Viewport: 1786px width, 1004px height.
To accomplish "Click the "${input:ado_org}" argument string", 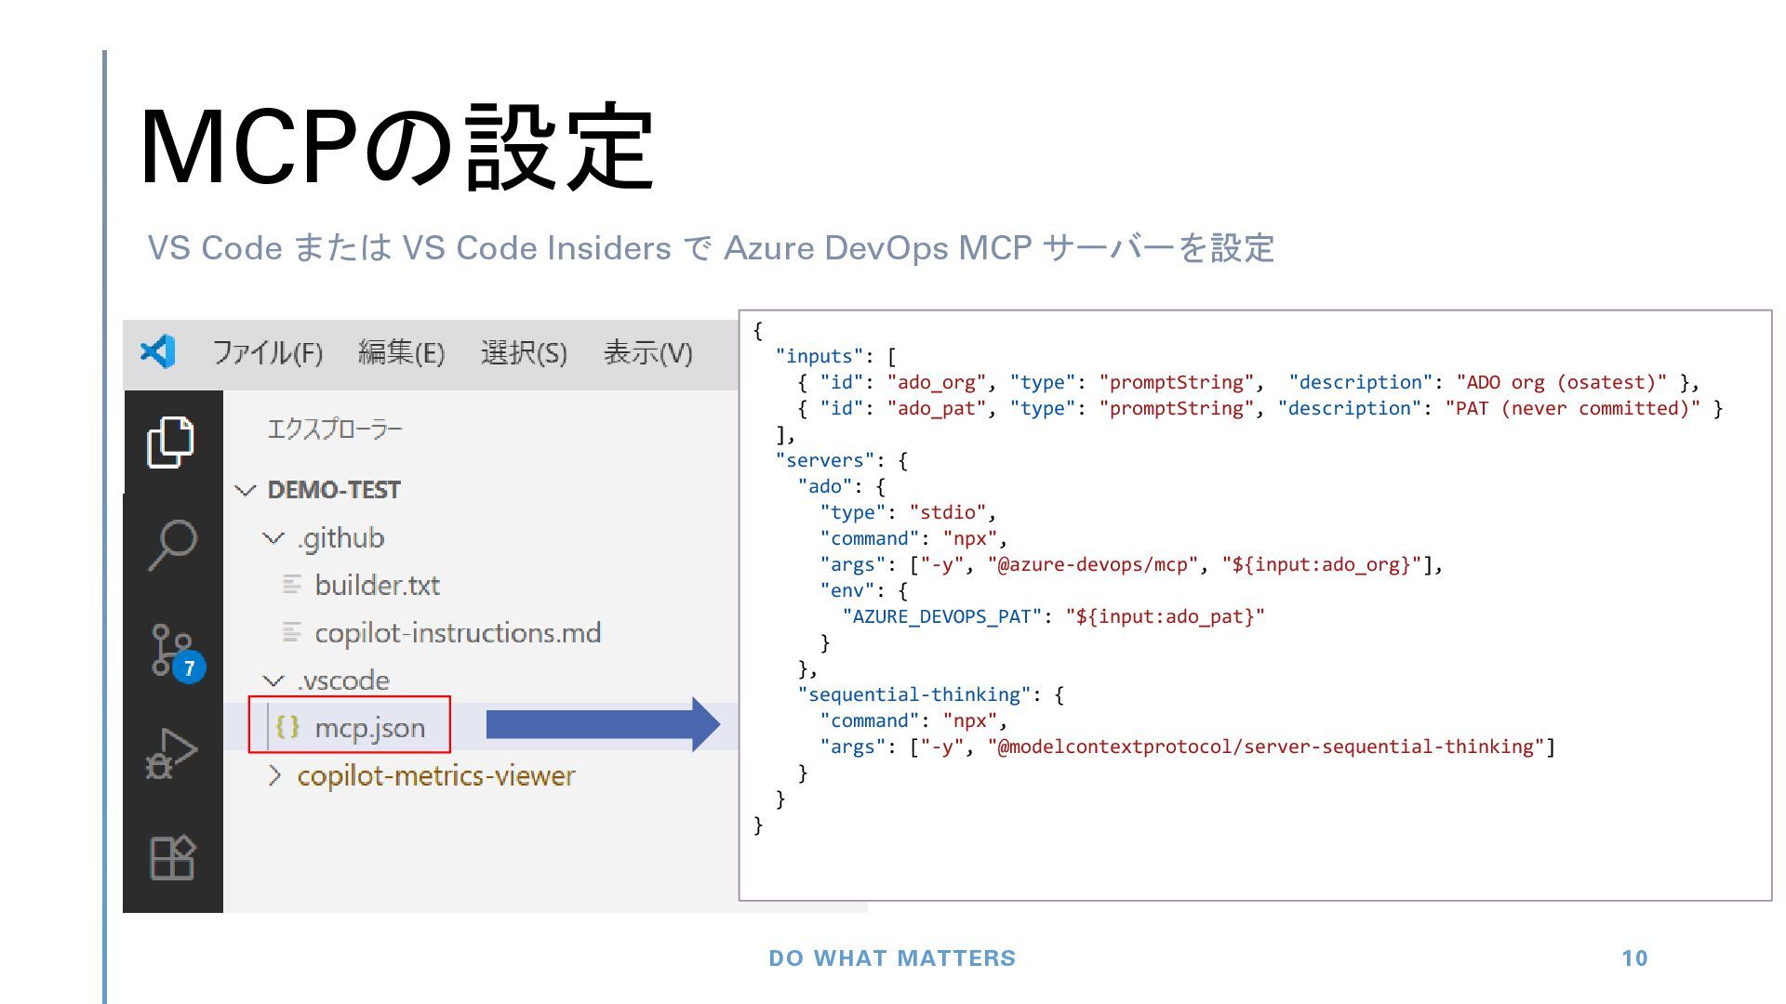I will click(1322, 564).
